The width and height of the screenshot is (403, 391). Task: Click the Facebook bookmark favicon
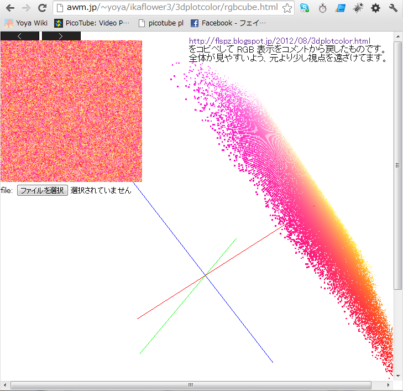[195, 23]
